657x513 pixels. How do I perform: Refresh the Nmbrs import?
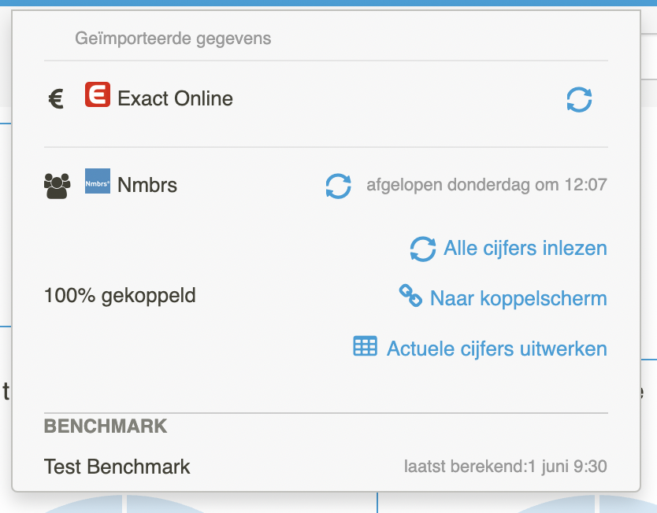[339, 186]
